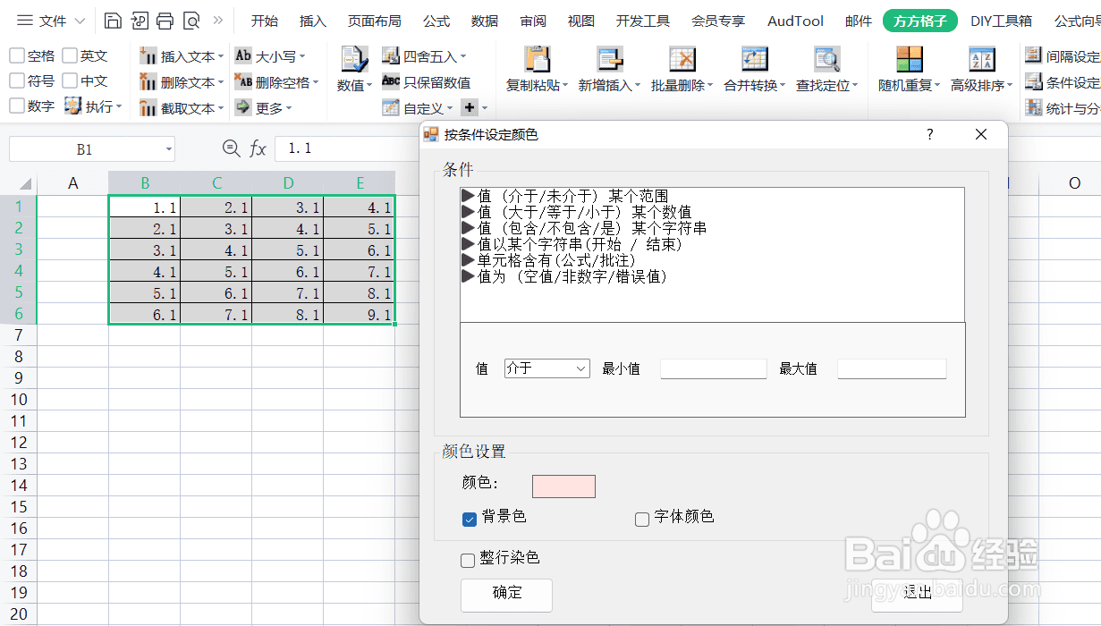Click the 复制粘贴 clipboard icon
Image resolution: width=1101 pixels, height=626 pixels.
[538, 59]
